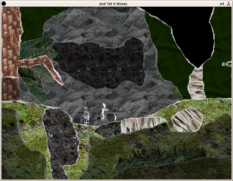Viewport: 233px width, 181px height.
Task: Click the sketched figure at the right screen edge
Action: pos(227,64)
